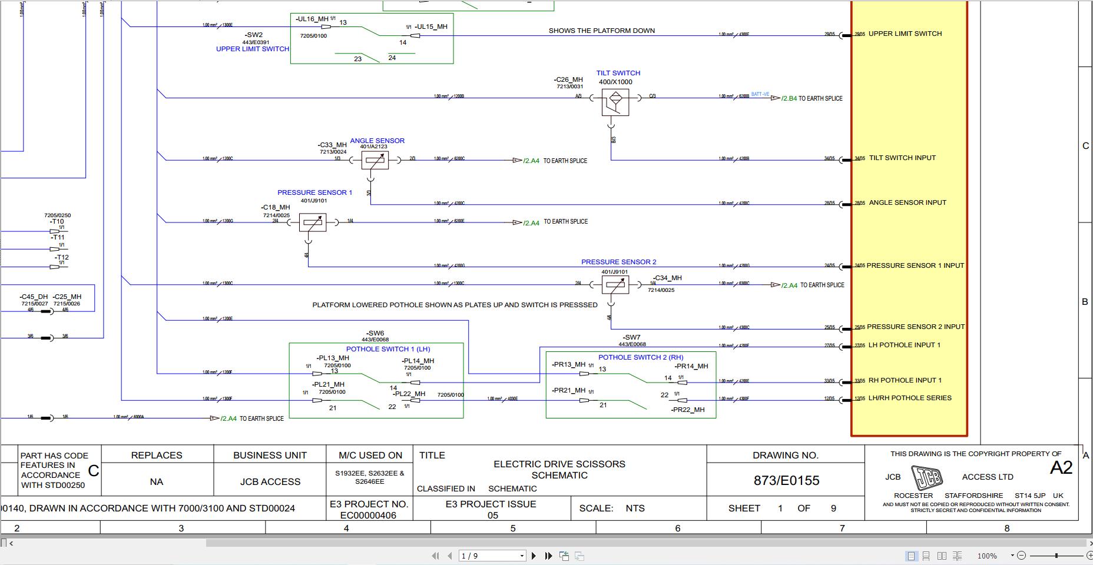This screenshot has height=565, width=1093.
Task: Select the PRESSURE SENSOR 2 component symbol
Action: coord(615,285)
